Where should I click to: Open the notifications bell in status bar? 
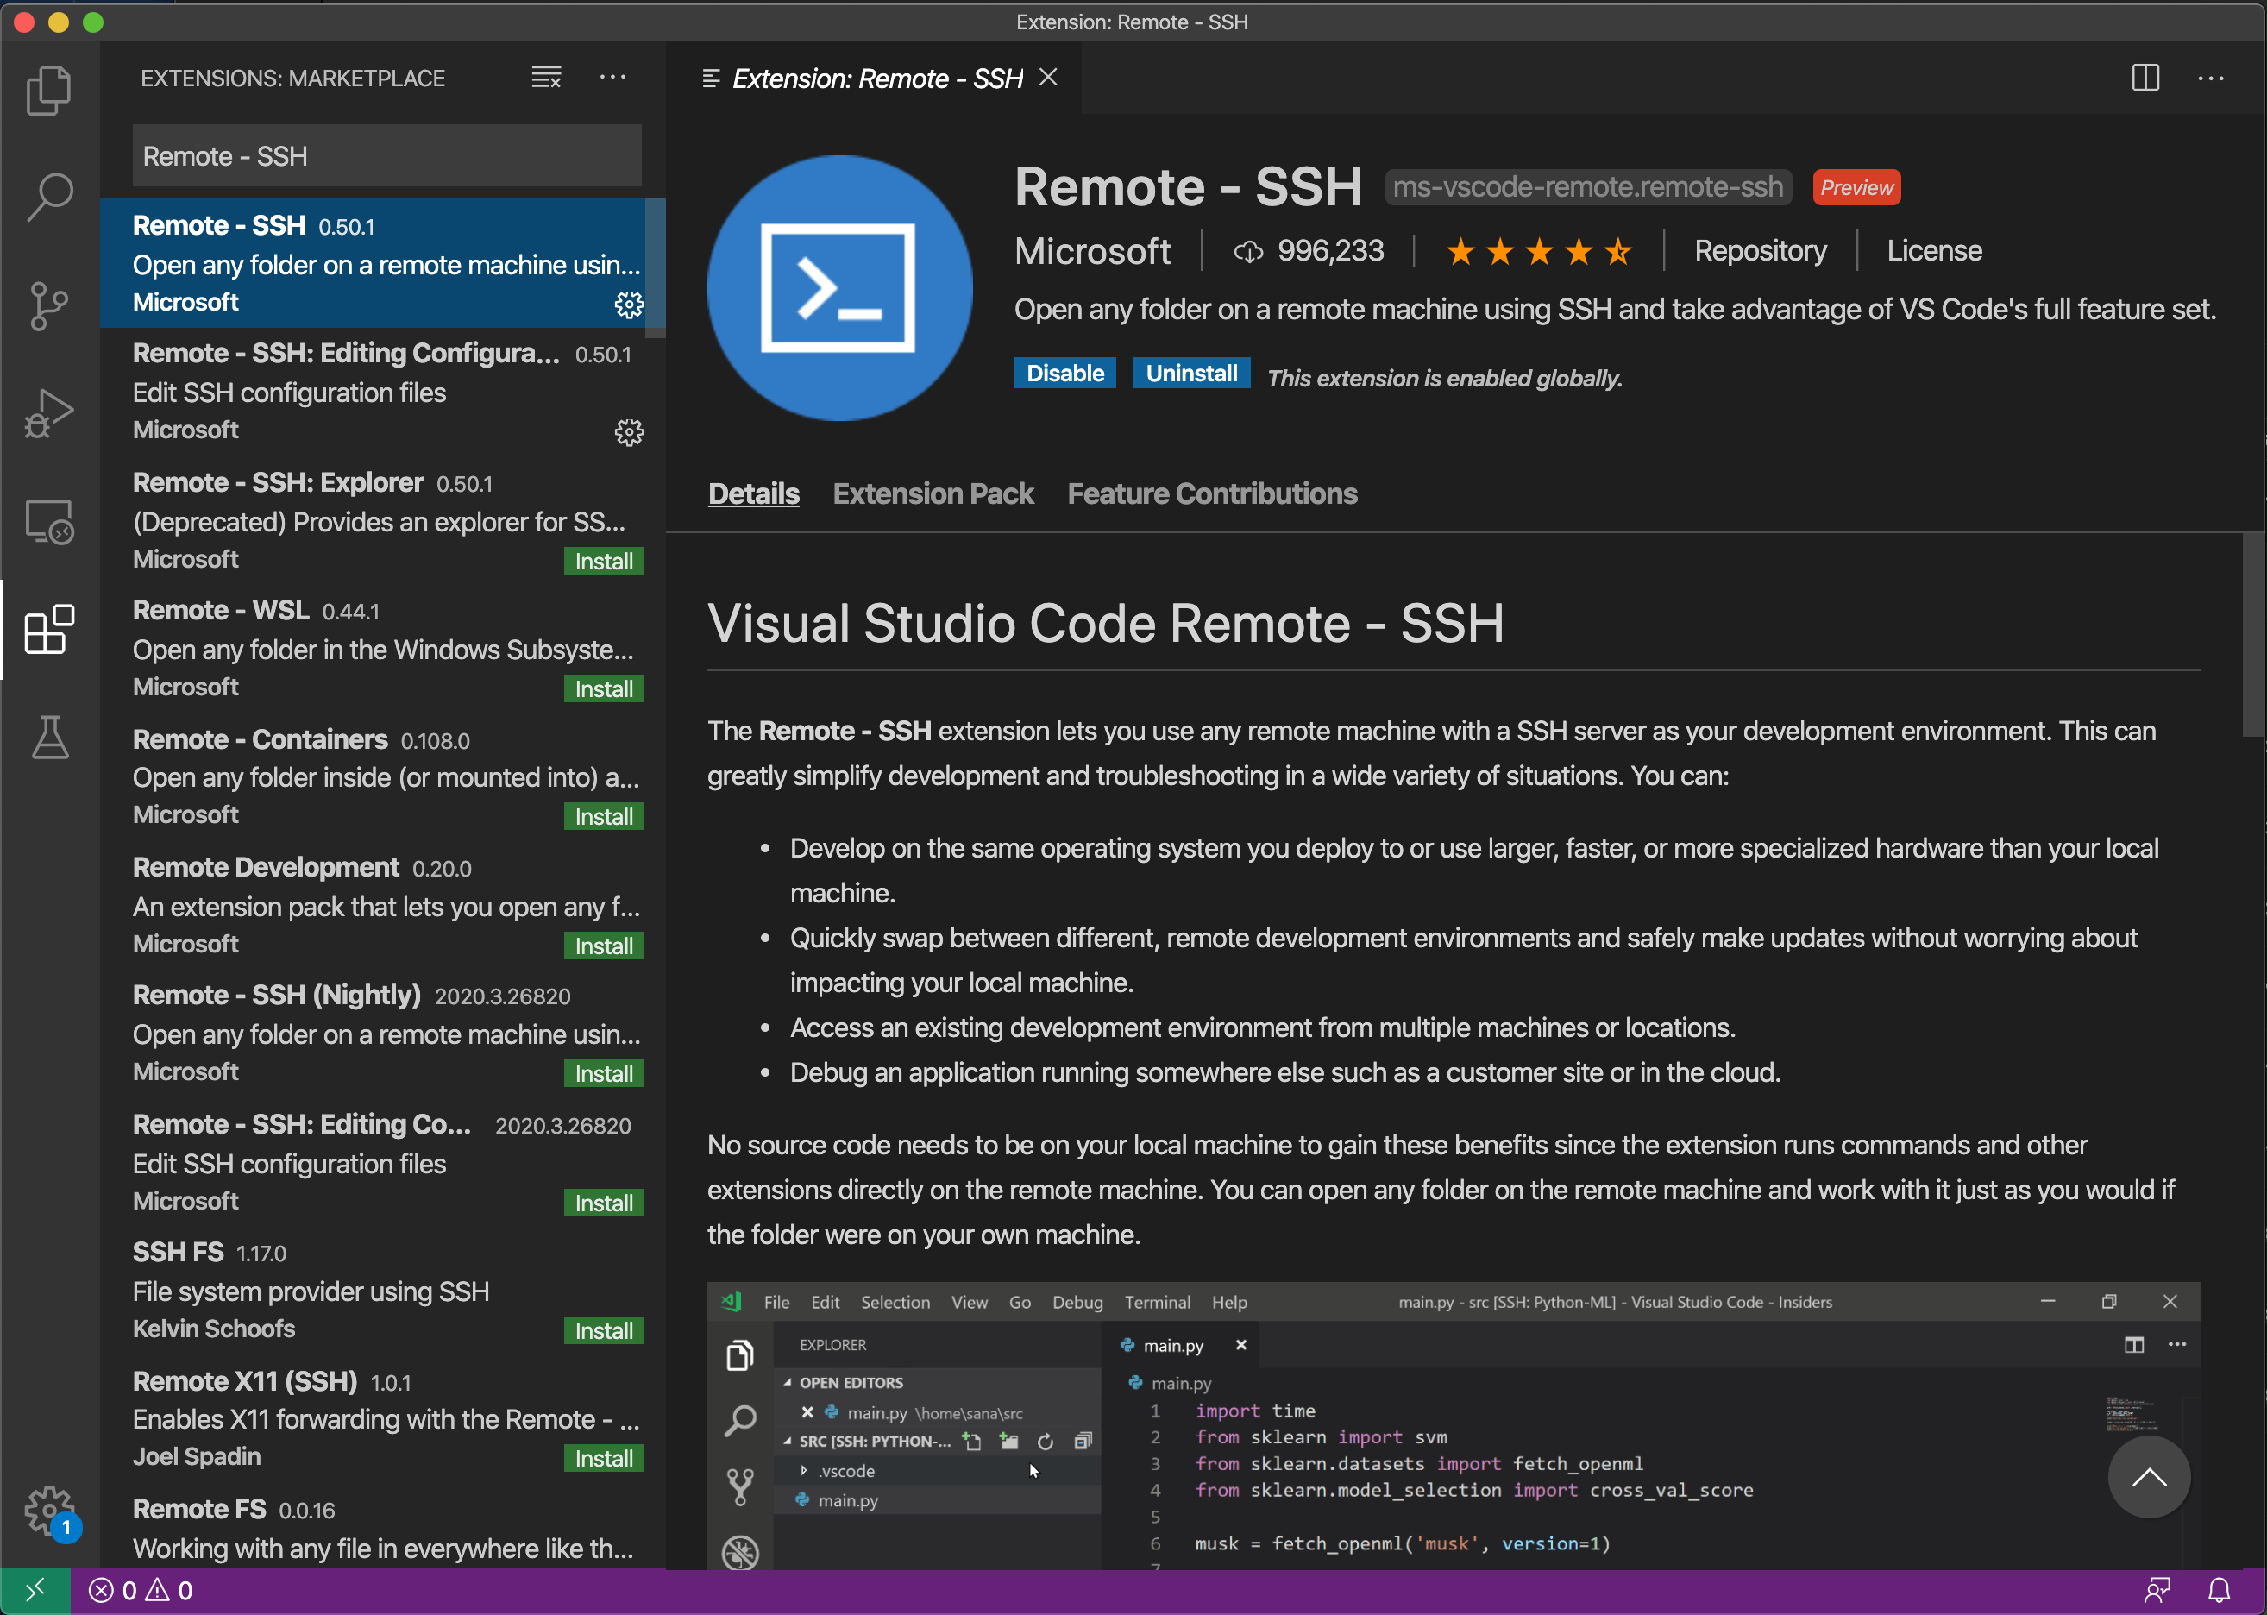coord(2219,1590)
